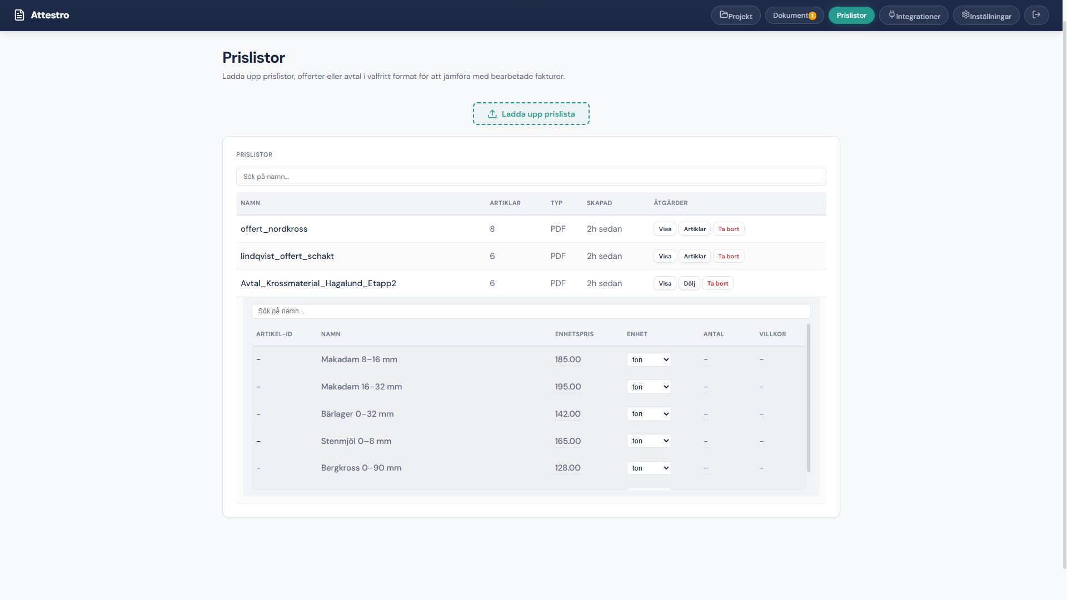Click the folder icon on Projekt
The width and height of the screenshot is (1067, 600).
click(x=724, y=15)
